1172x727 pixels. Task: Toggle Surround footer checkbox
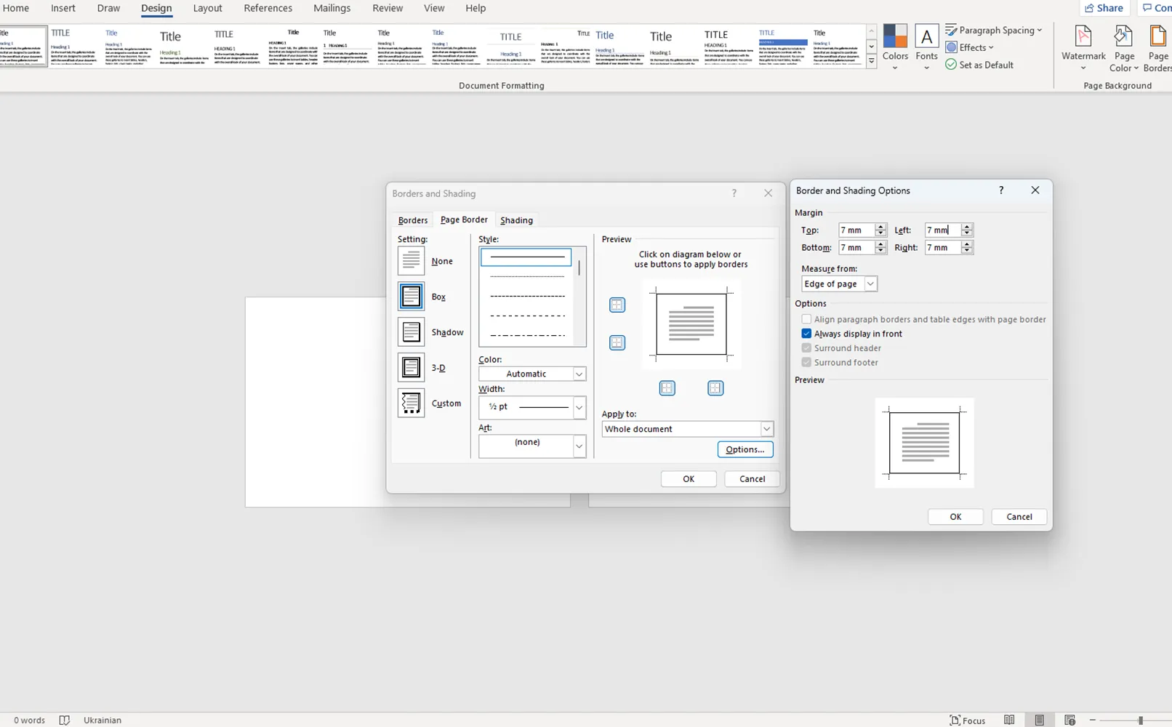click(806, 362)
